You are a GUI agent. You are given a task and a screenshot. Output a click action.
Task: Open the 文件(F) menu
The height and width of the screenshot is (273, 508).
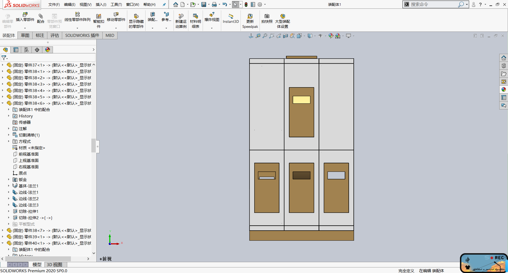54,5
